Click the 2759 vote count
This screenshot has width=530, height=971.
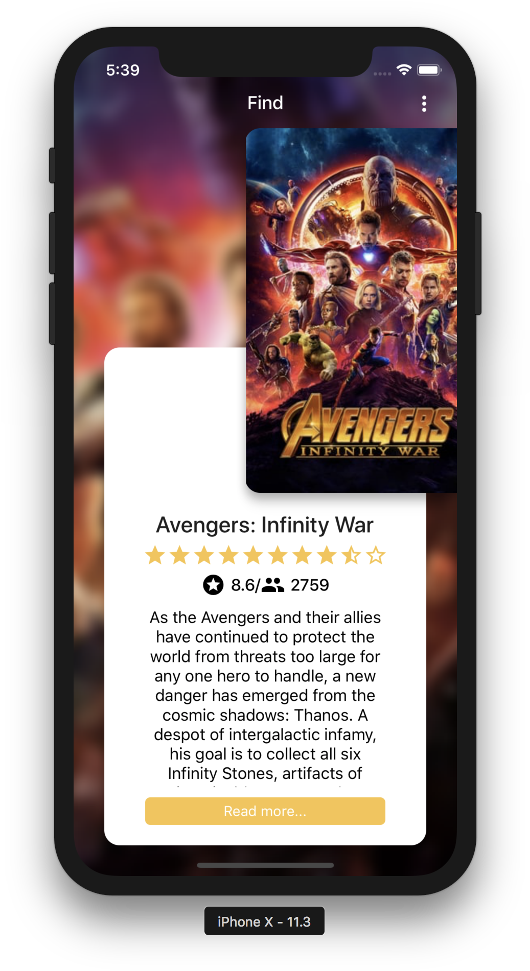(x=310, y=585)
